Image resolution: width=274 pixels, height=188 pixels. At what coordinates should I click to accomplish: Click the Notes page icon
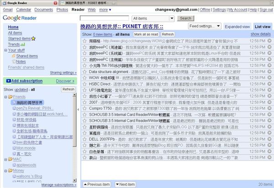click(14, 62)
